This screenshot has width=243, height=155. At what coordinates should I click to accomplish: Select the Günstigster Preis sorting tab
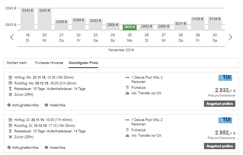click(x=83, y=63)
